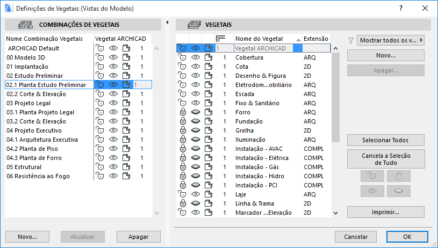Click the Novo... button under combinations list
This screenshot has width=438, height=248.
point(27,237)
